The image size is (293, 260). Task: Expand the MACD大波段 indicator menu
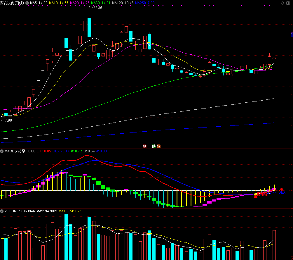click(2, 151)
